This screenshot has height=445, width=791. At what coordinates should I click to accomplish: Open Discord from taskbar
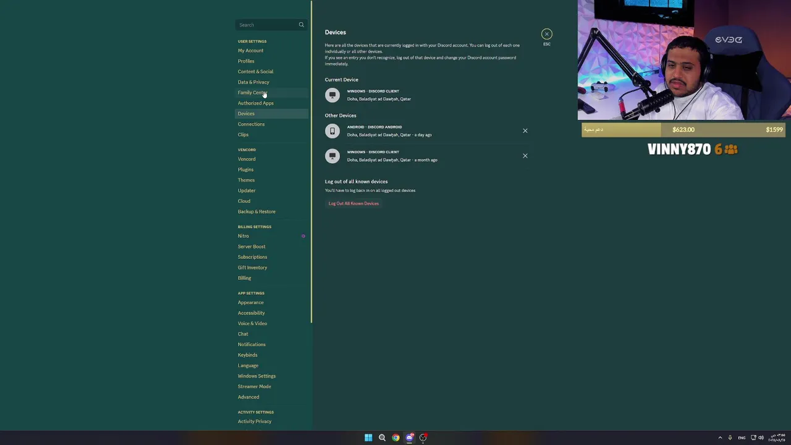(409, 438)
